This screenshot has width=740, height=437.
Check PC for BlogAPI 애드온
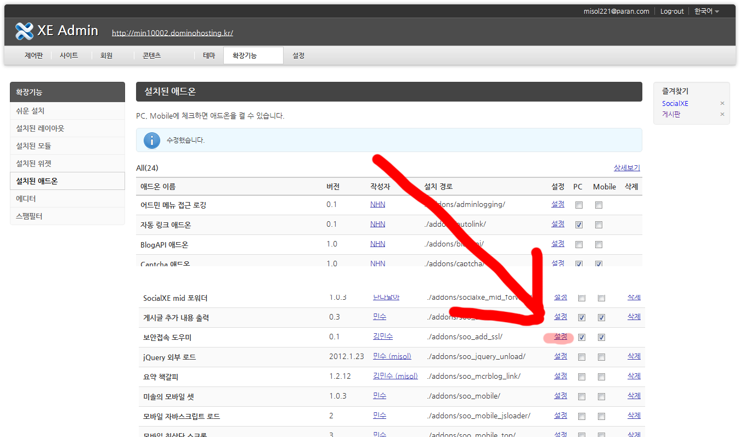coord(579,244)
